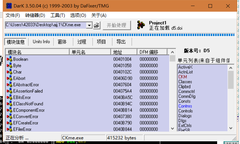
Task: Click address 00401004 in Boolean row
Action: (x=122, y=59)
